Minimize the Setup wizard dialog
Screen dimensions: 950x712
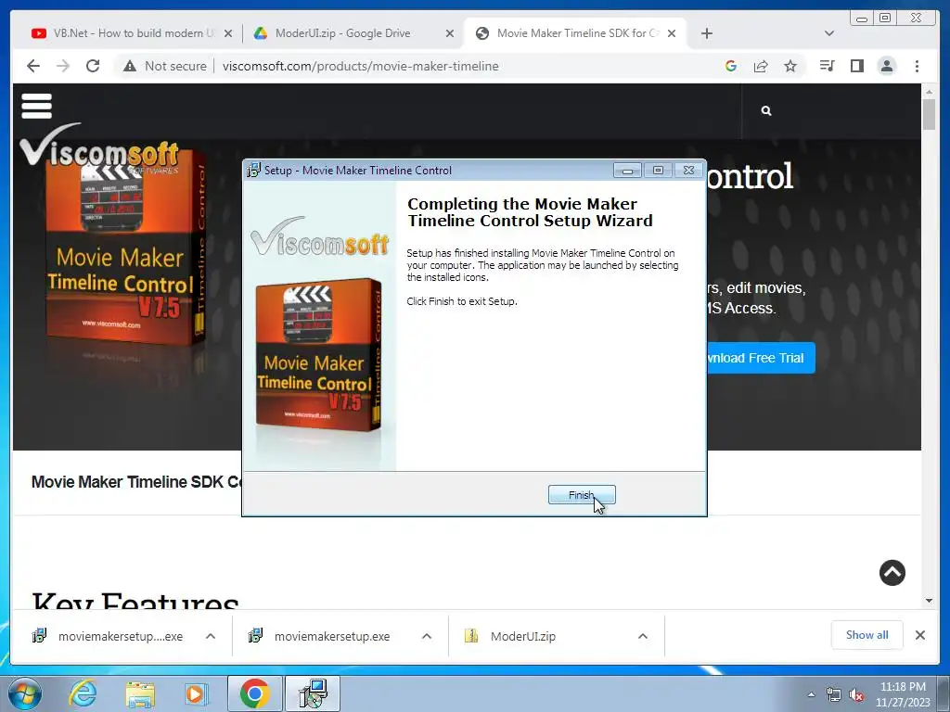pyautogui.click(x=627, y=171)
